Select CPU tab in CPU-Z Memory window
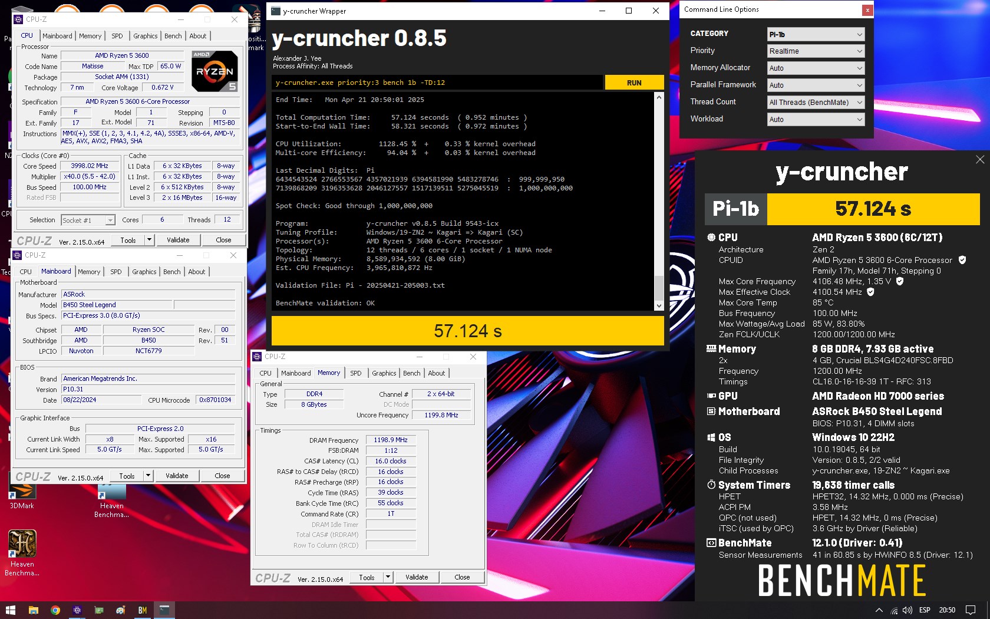The height and width of the screenshot is (619, 990). point(266,373)
